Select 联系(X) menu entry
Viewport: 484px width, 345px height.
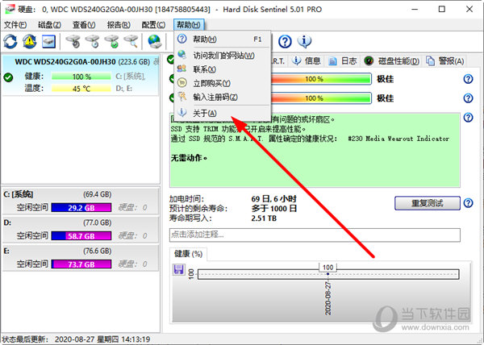(x=223, y=69)
